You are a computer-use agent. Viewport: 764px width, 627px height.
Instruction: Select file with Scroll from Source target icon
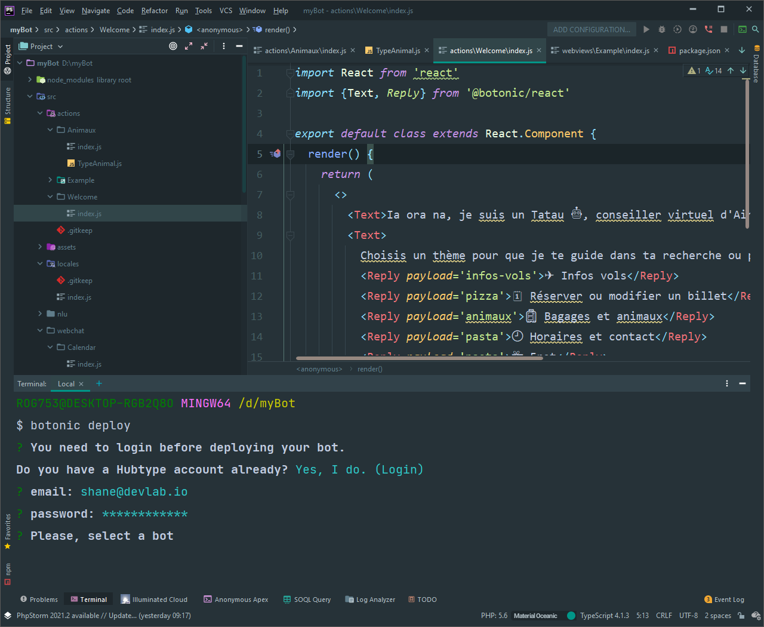click(172, 46)
